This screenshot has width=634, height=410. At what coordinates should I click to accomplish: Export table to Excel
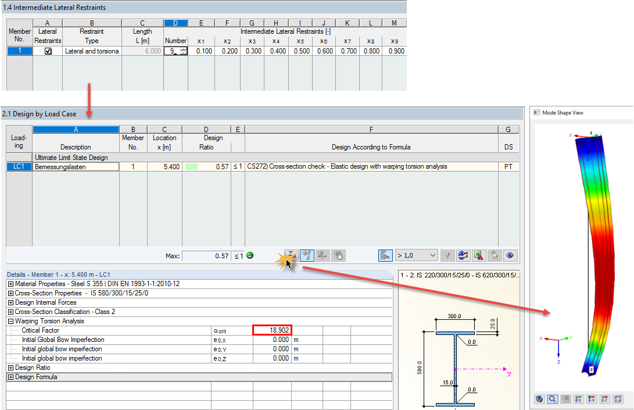[x=479, y=255]
